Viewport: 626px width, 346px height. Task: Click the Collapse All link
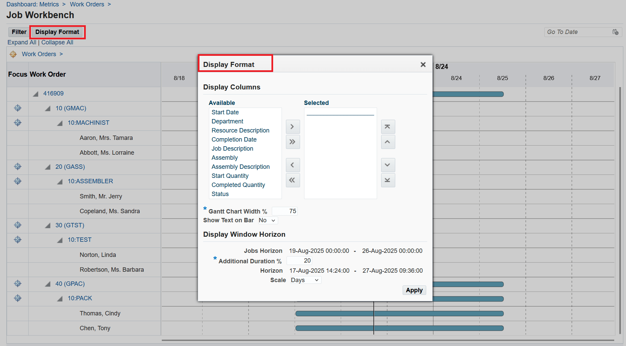pos(57,42)
